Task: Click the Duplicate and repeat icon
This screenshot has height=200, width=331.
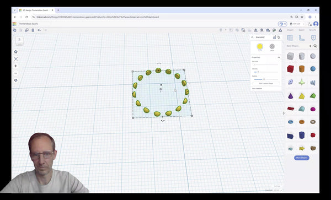Action: tap(27, 30)
